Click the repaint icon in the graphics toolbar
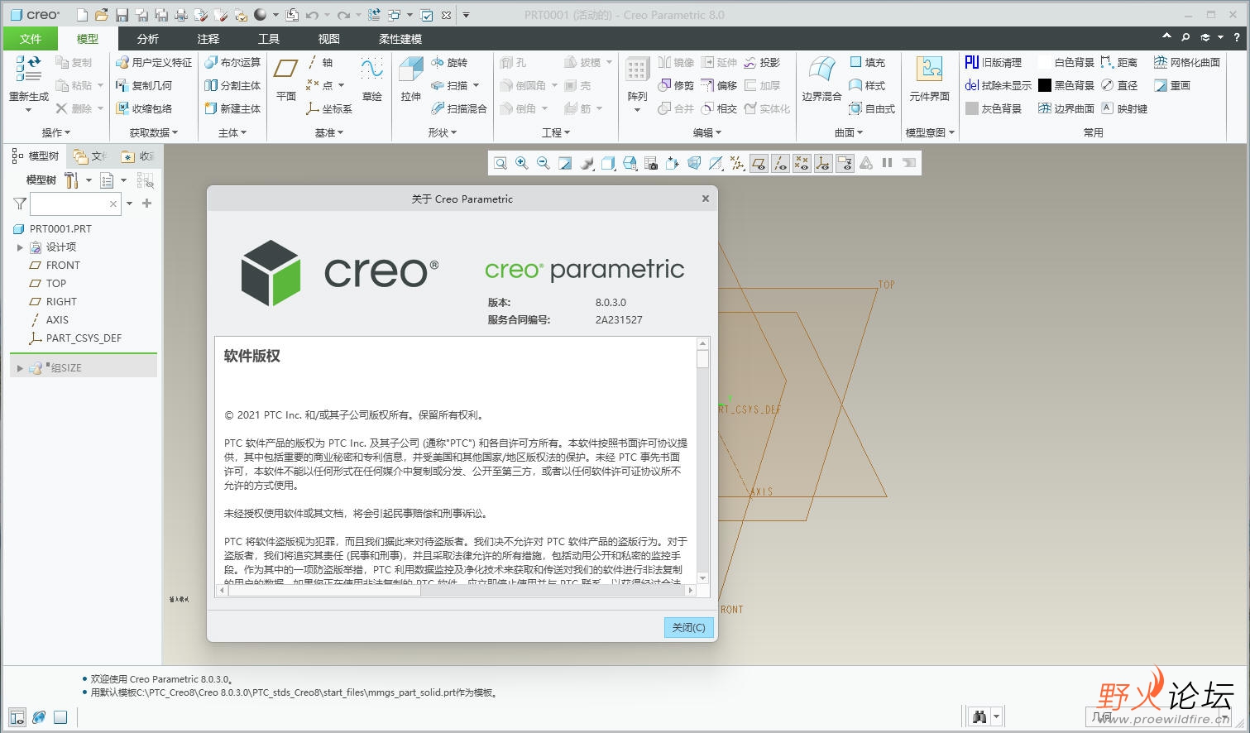Viewport: 1250px width, 733px height. point(565,163)
